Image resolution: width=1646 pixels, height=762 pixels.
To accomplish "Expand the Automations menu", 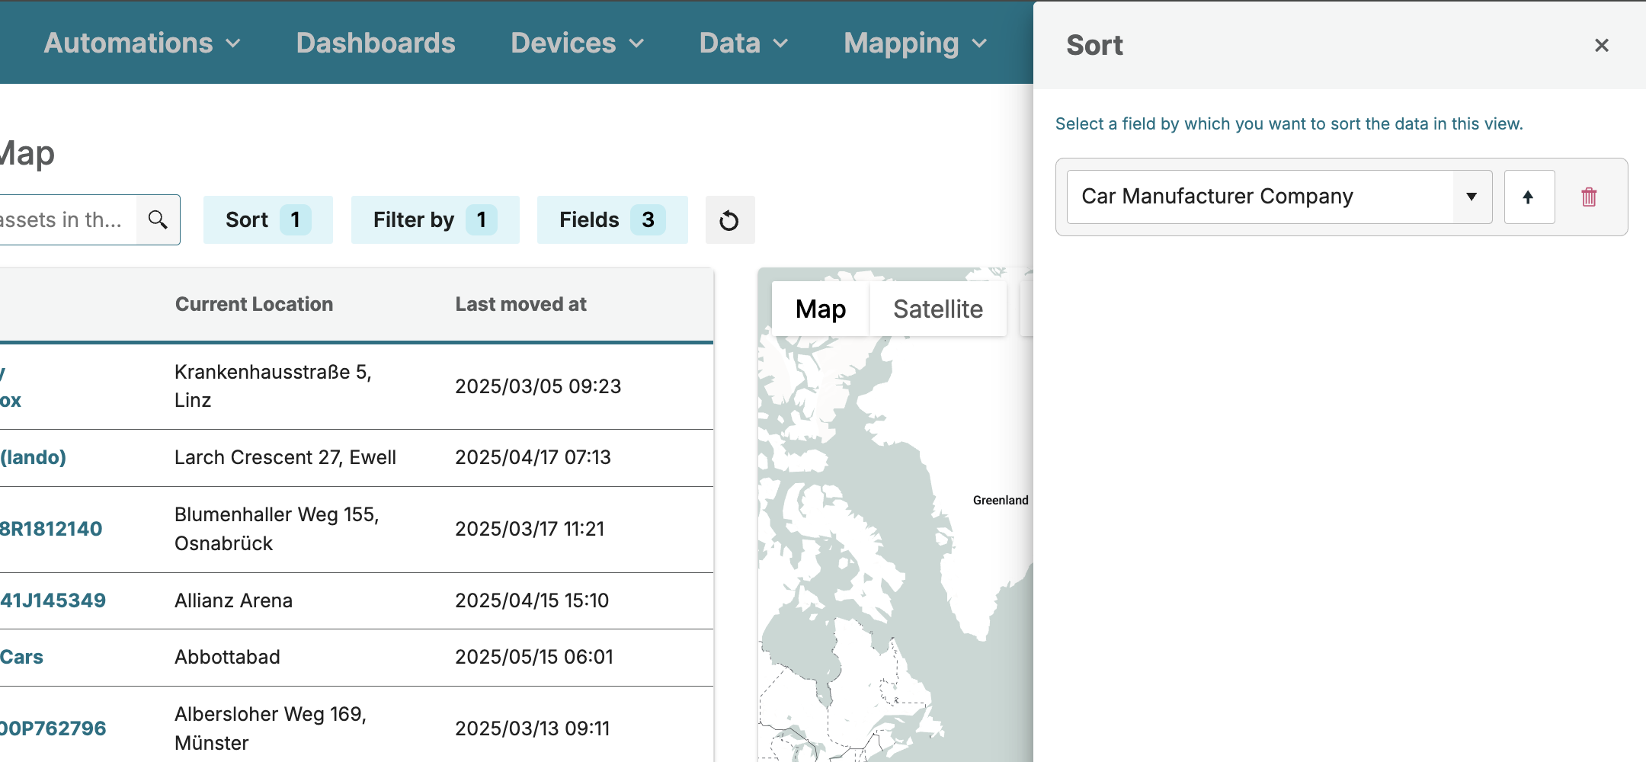I will pos(142,43).
